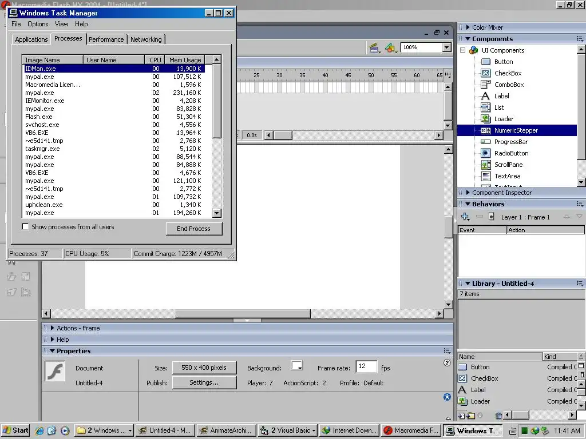This screenshot has width=586, height=439.
Task: Select Loader item in Library list
Action: [x=480, y=401]
